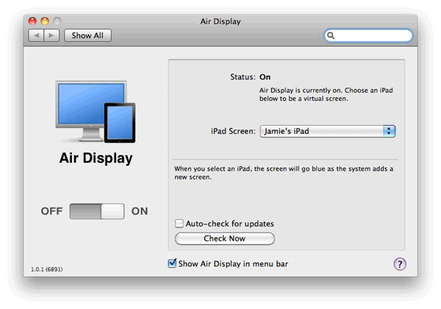Click the magnifying glass search icon
Viewport: 441px width, 309px height.
(331, 35)
